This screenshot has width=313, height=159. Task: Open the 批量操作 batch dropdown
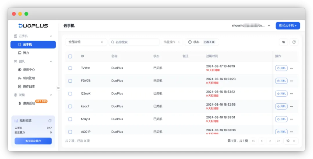(x=172, y=42)
